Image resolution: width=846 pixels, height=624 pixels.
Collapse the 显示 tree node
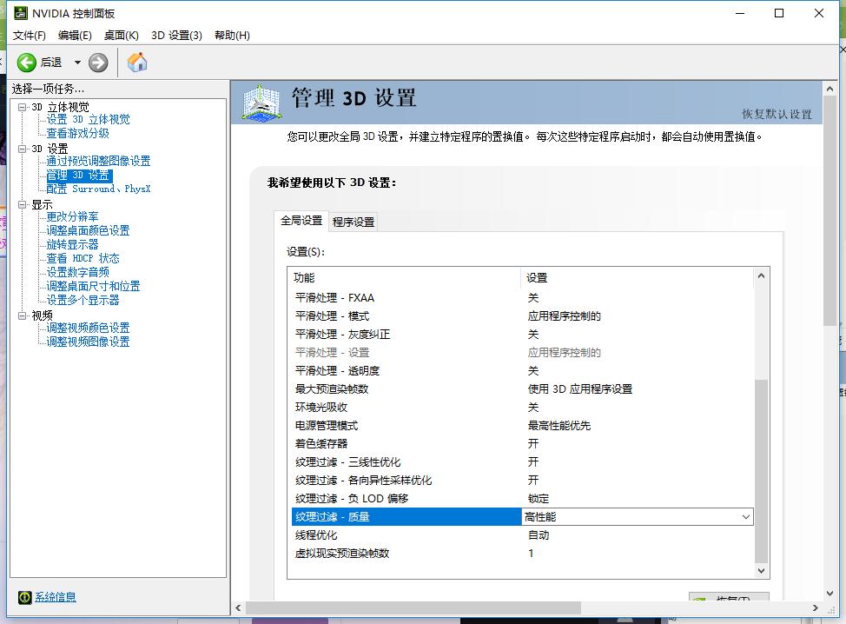click(22, 204)
